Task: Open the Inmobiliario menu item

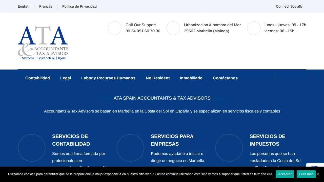Action: [x=191, y=78]
